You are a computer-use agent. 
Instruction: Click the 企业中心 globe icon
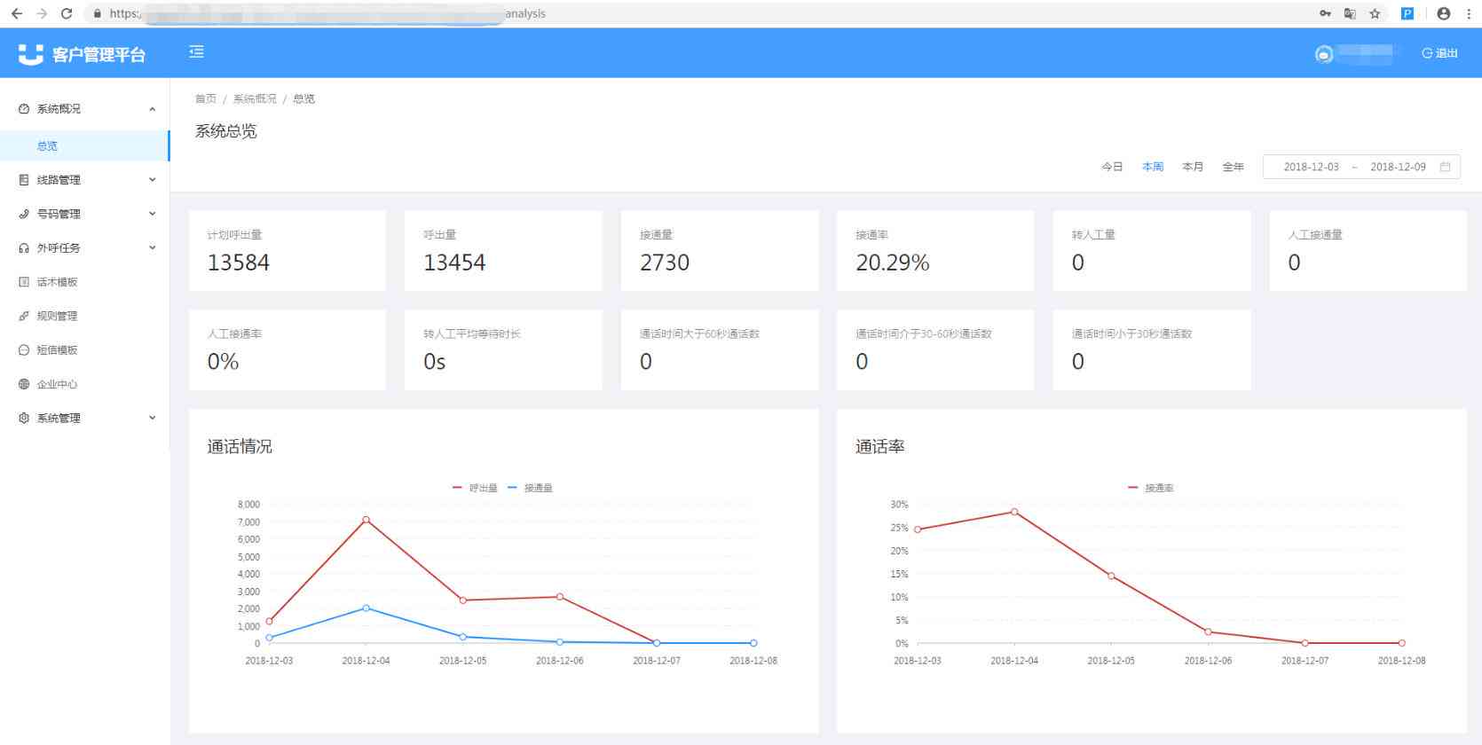[x=24, y=384]
